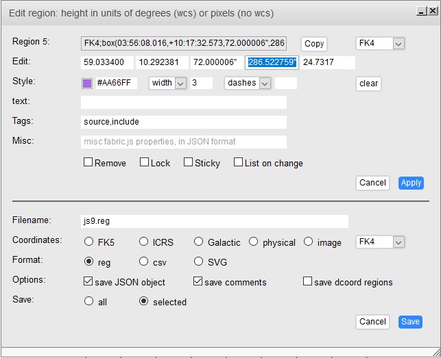
Task: Select the Galactic coordinates radio button
Action: (198, 242)
